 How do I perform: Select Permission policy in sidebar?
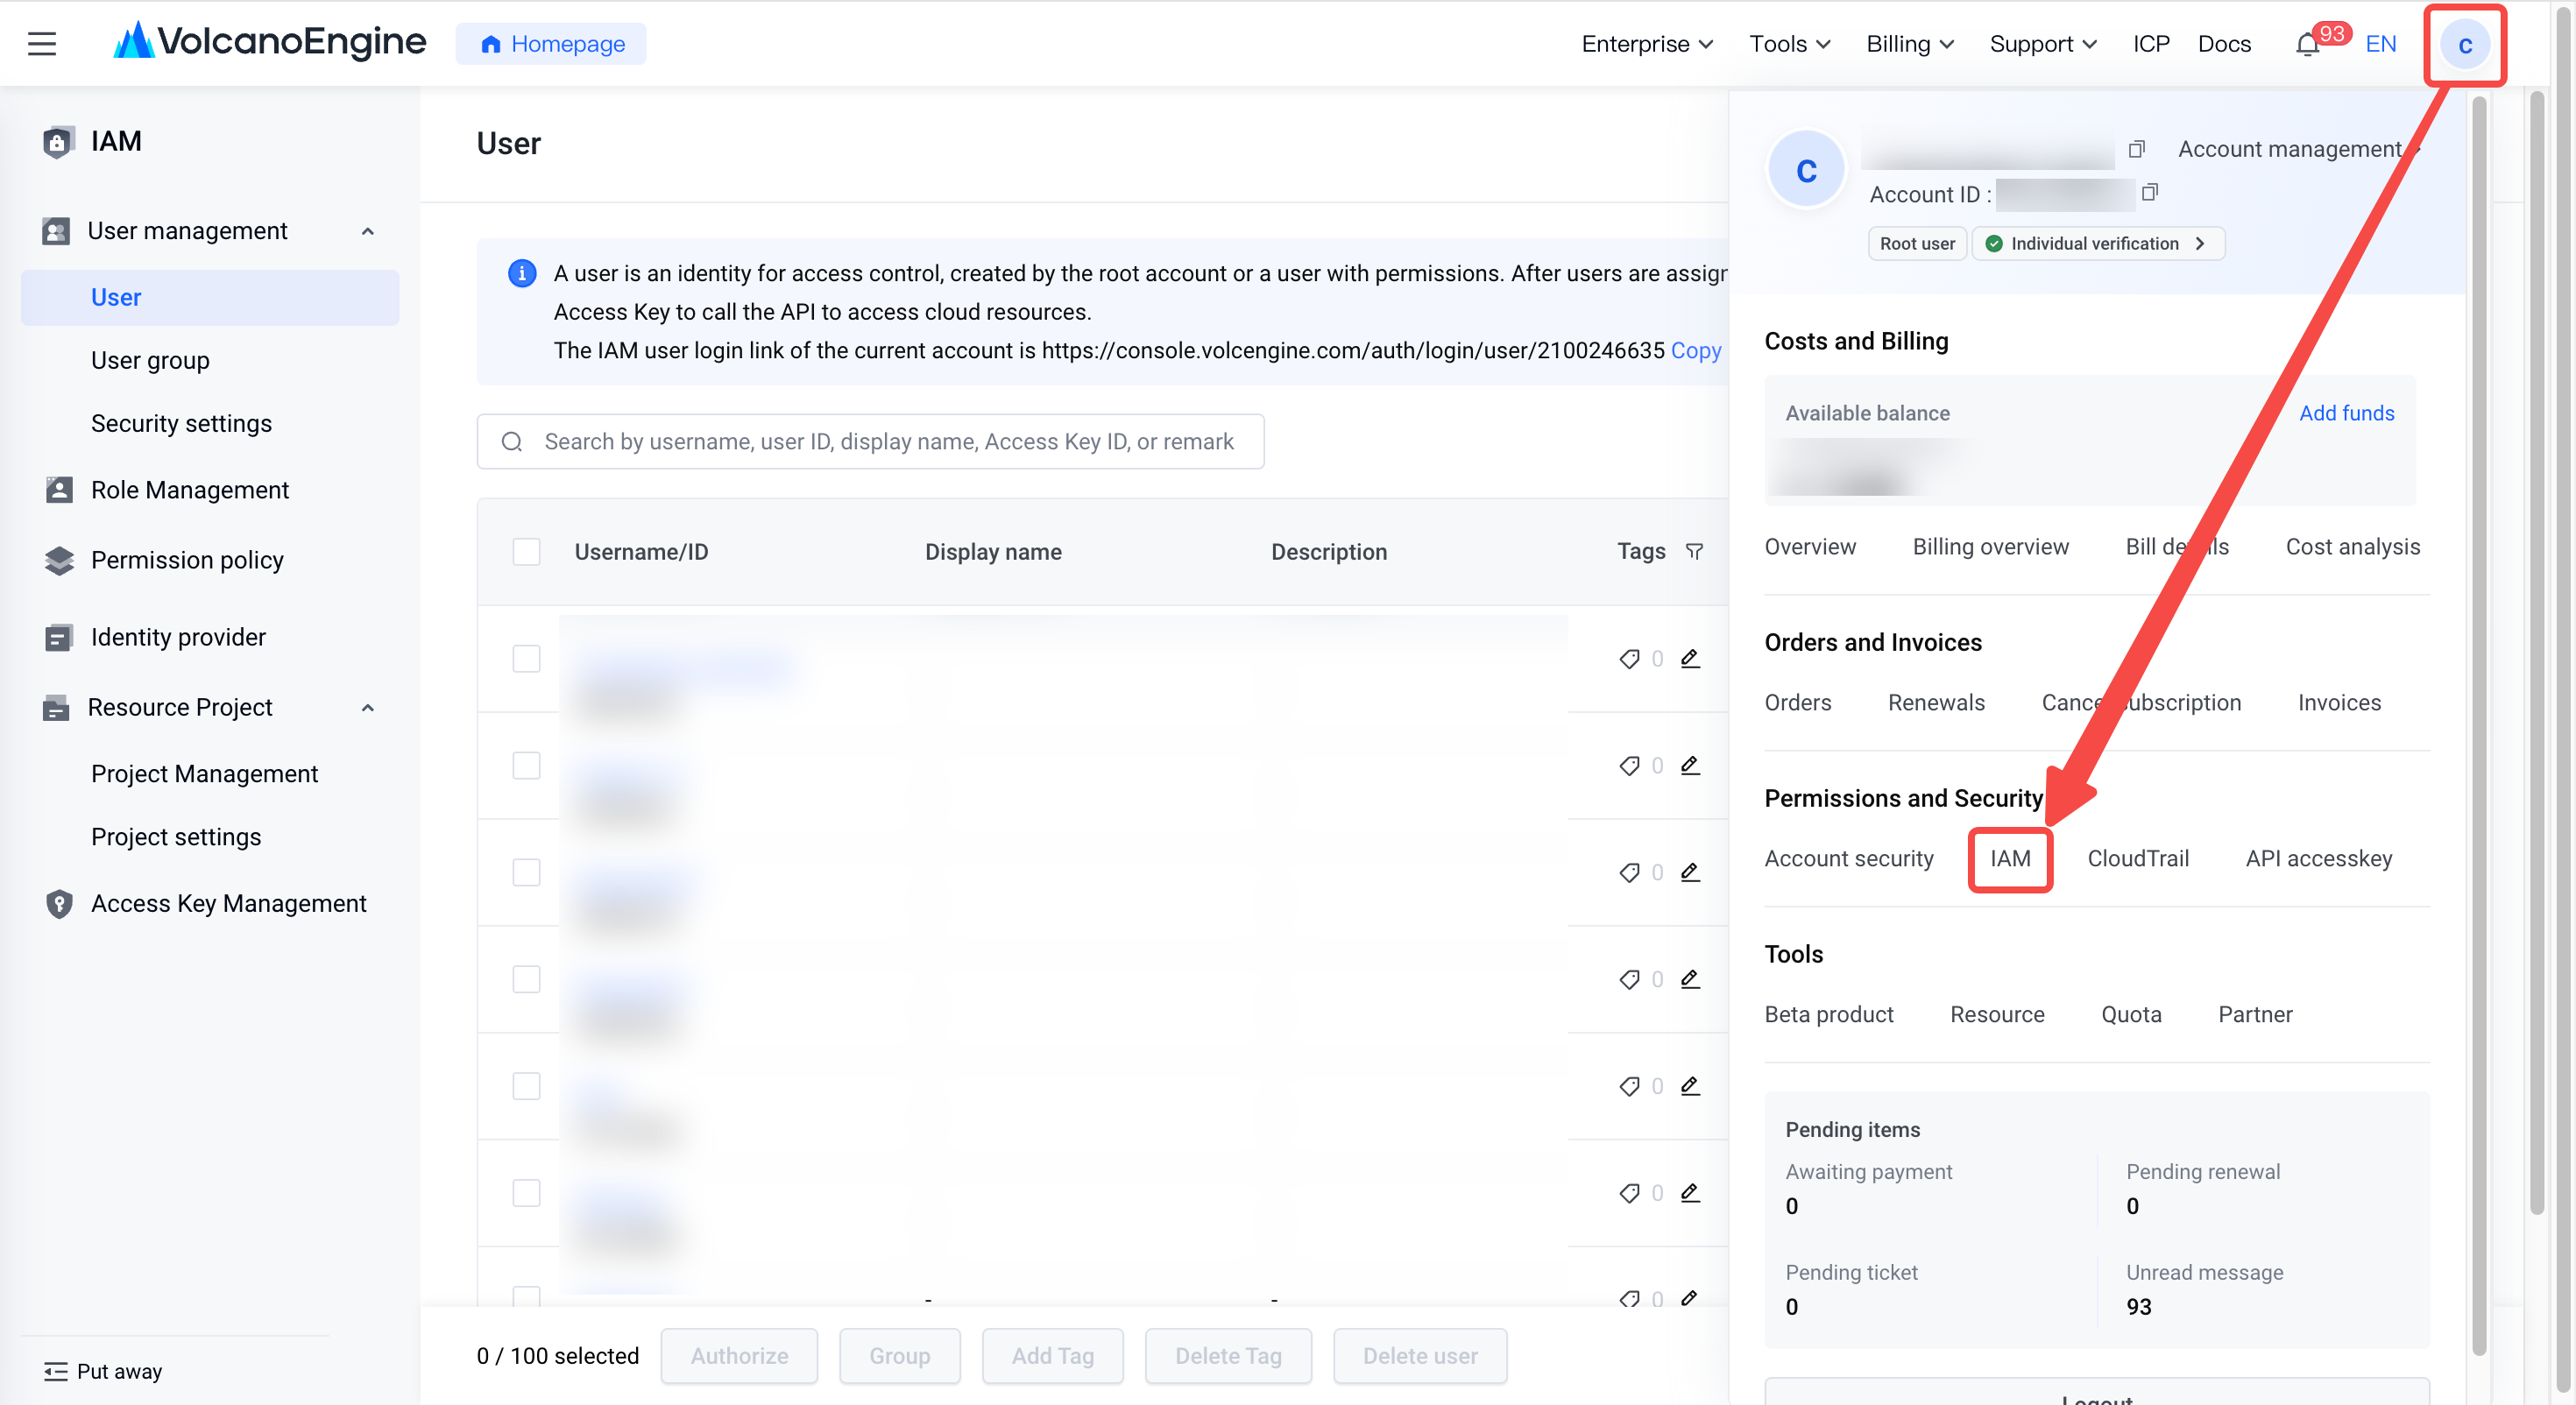coord(187,560)
